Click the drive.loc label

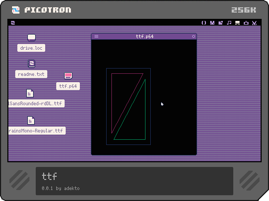click(31, 48)
